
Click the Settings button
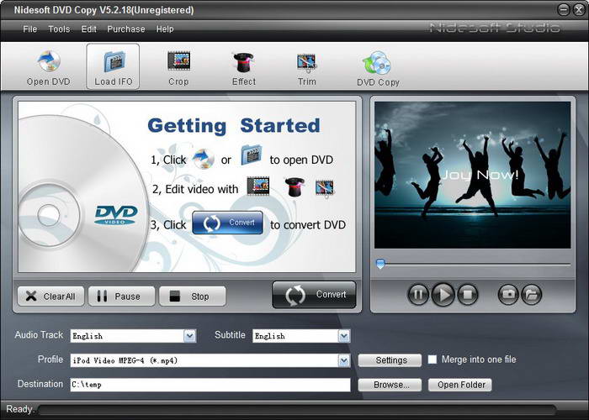point(390,360)
